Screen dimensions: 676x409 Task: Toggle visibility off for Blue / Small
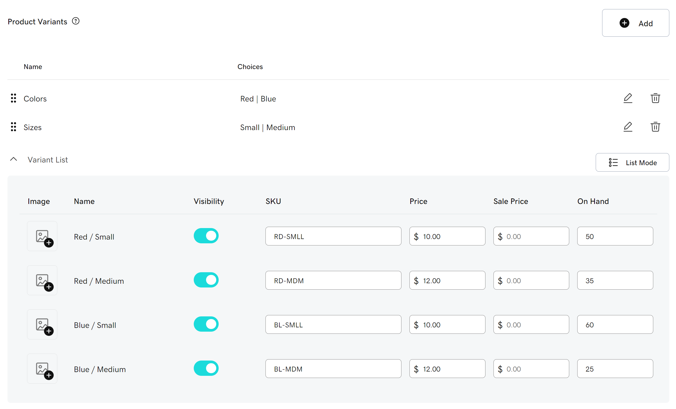pyautogui.click(x=207, y=324)
